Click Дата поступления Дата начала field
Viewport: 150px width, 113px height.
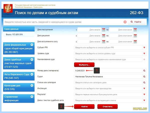click(x=89, y=30)
